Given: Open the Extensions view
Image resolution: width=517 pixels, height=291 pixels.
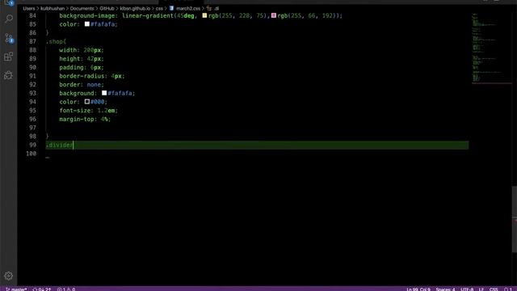Looking at the screenshot, I should (x=9, y=57).
